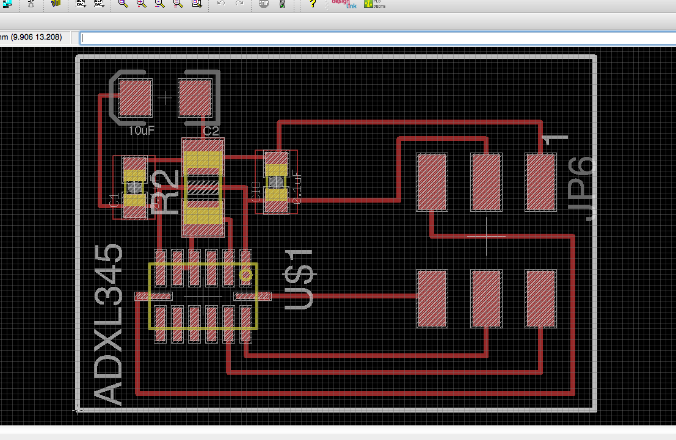The width and height of the screenshot is (676, 440).
Task: Select the JP6 name label
Action: point(581,189)
